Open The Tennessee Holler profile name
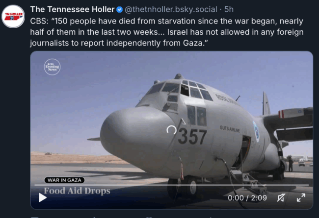 click(72, 9)
